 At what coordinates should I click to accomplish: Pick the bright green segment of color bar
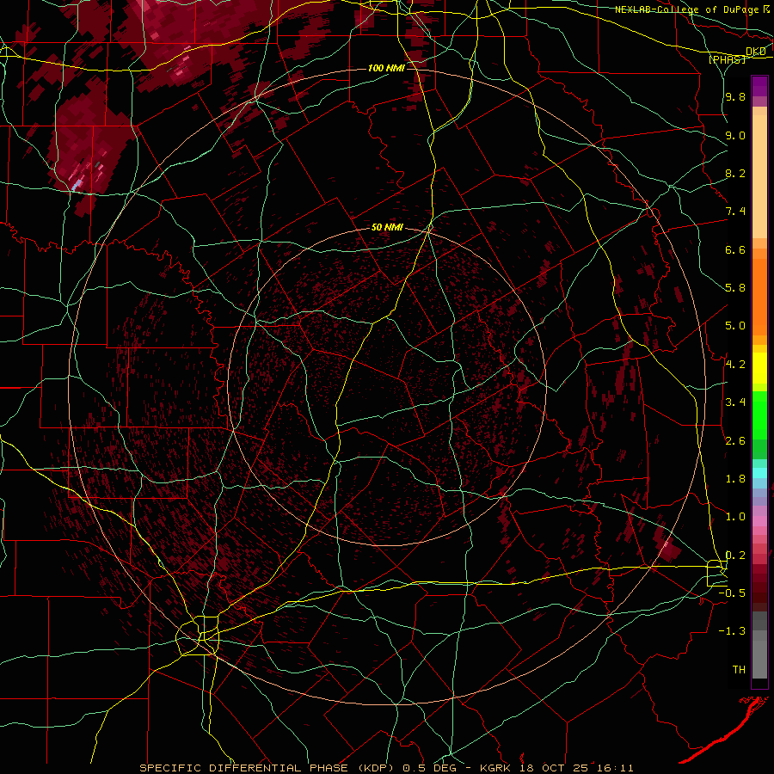[759, 415]
